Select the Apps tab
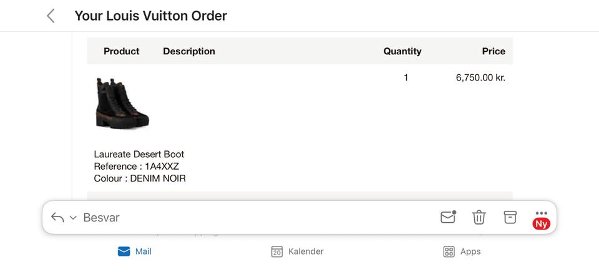Viewport: 599px width, 277px height. pos(462,251)
